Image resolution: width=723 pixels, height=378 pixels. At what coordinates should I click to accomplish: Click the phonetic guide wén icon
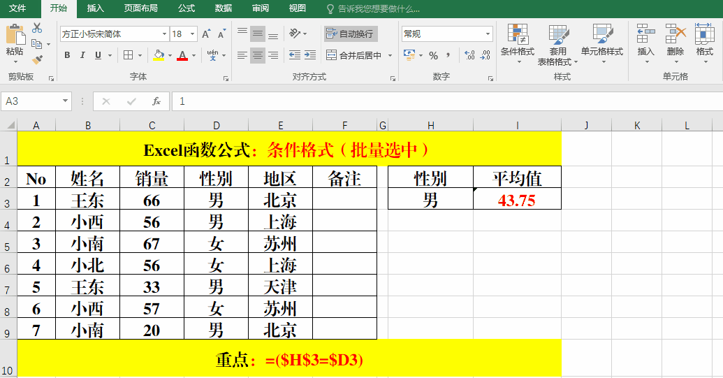tap(212, 55)
